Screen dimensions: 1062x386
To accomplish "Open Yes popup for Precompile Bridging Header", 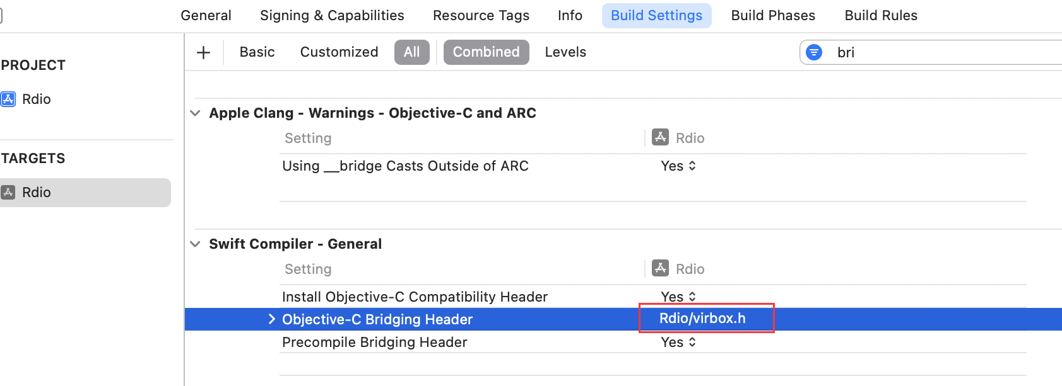I will coord(678,342).
